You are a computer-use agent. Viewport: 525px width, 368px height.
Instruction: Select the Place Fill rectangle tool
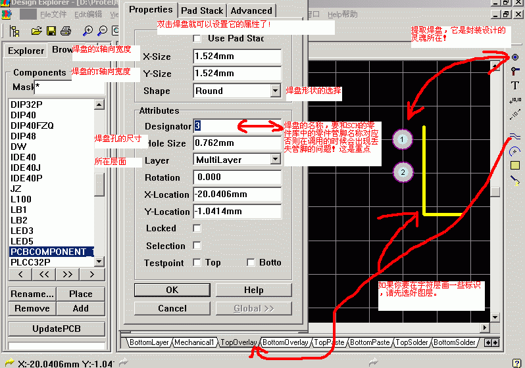[515, 166]
